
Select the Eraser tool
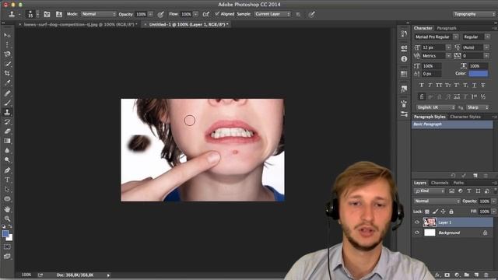coord(7,131)
